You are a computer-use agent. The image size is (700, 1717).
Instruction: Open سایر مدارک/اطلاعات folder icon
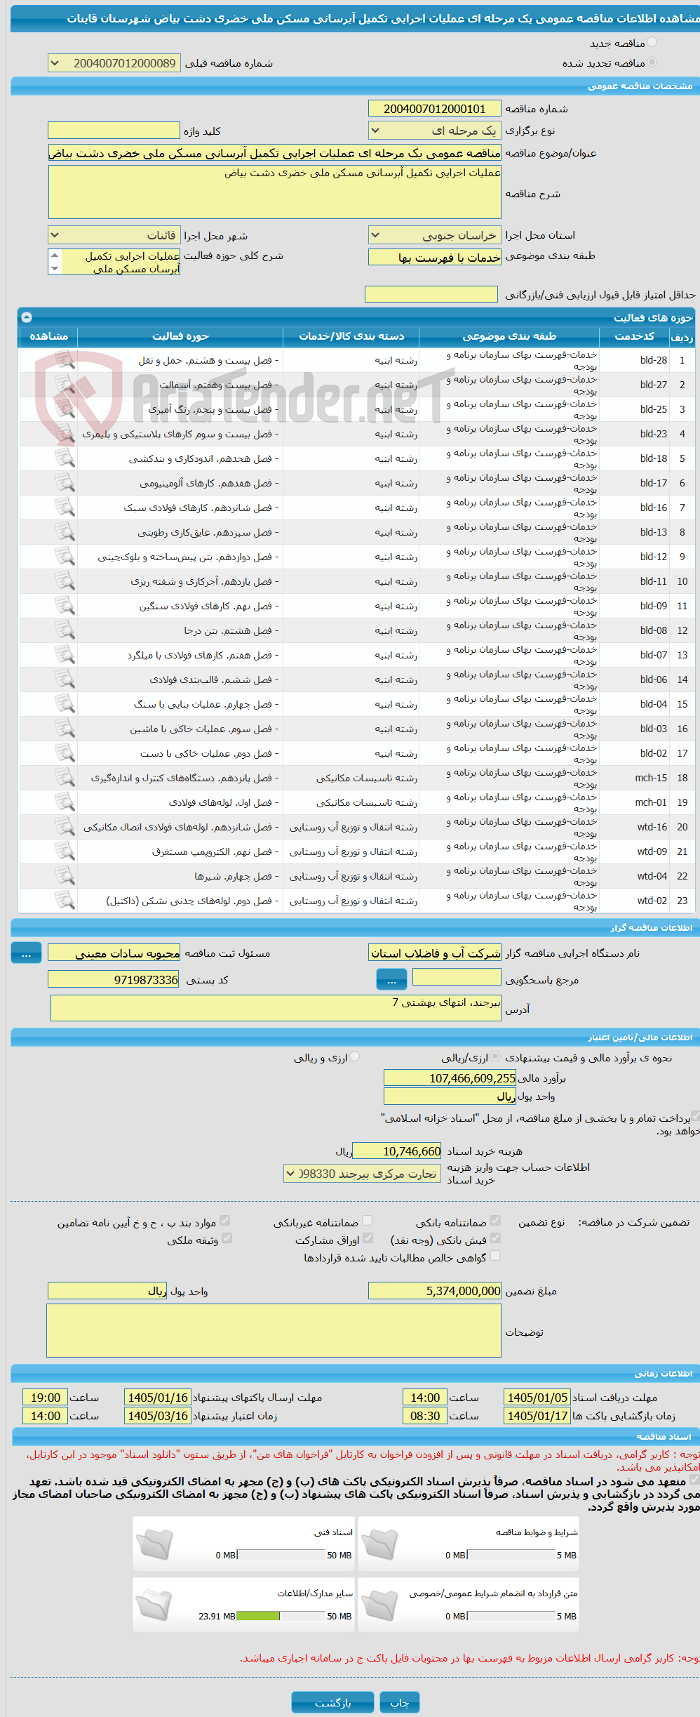[154, 1605]
